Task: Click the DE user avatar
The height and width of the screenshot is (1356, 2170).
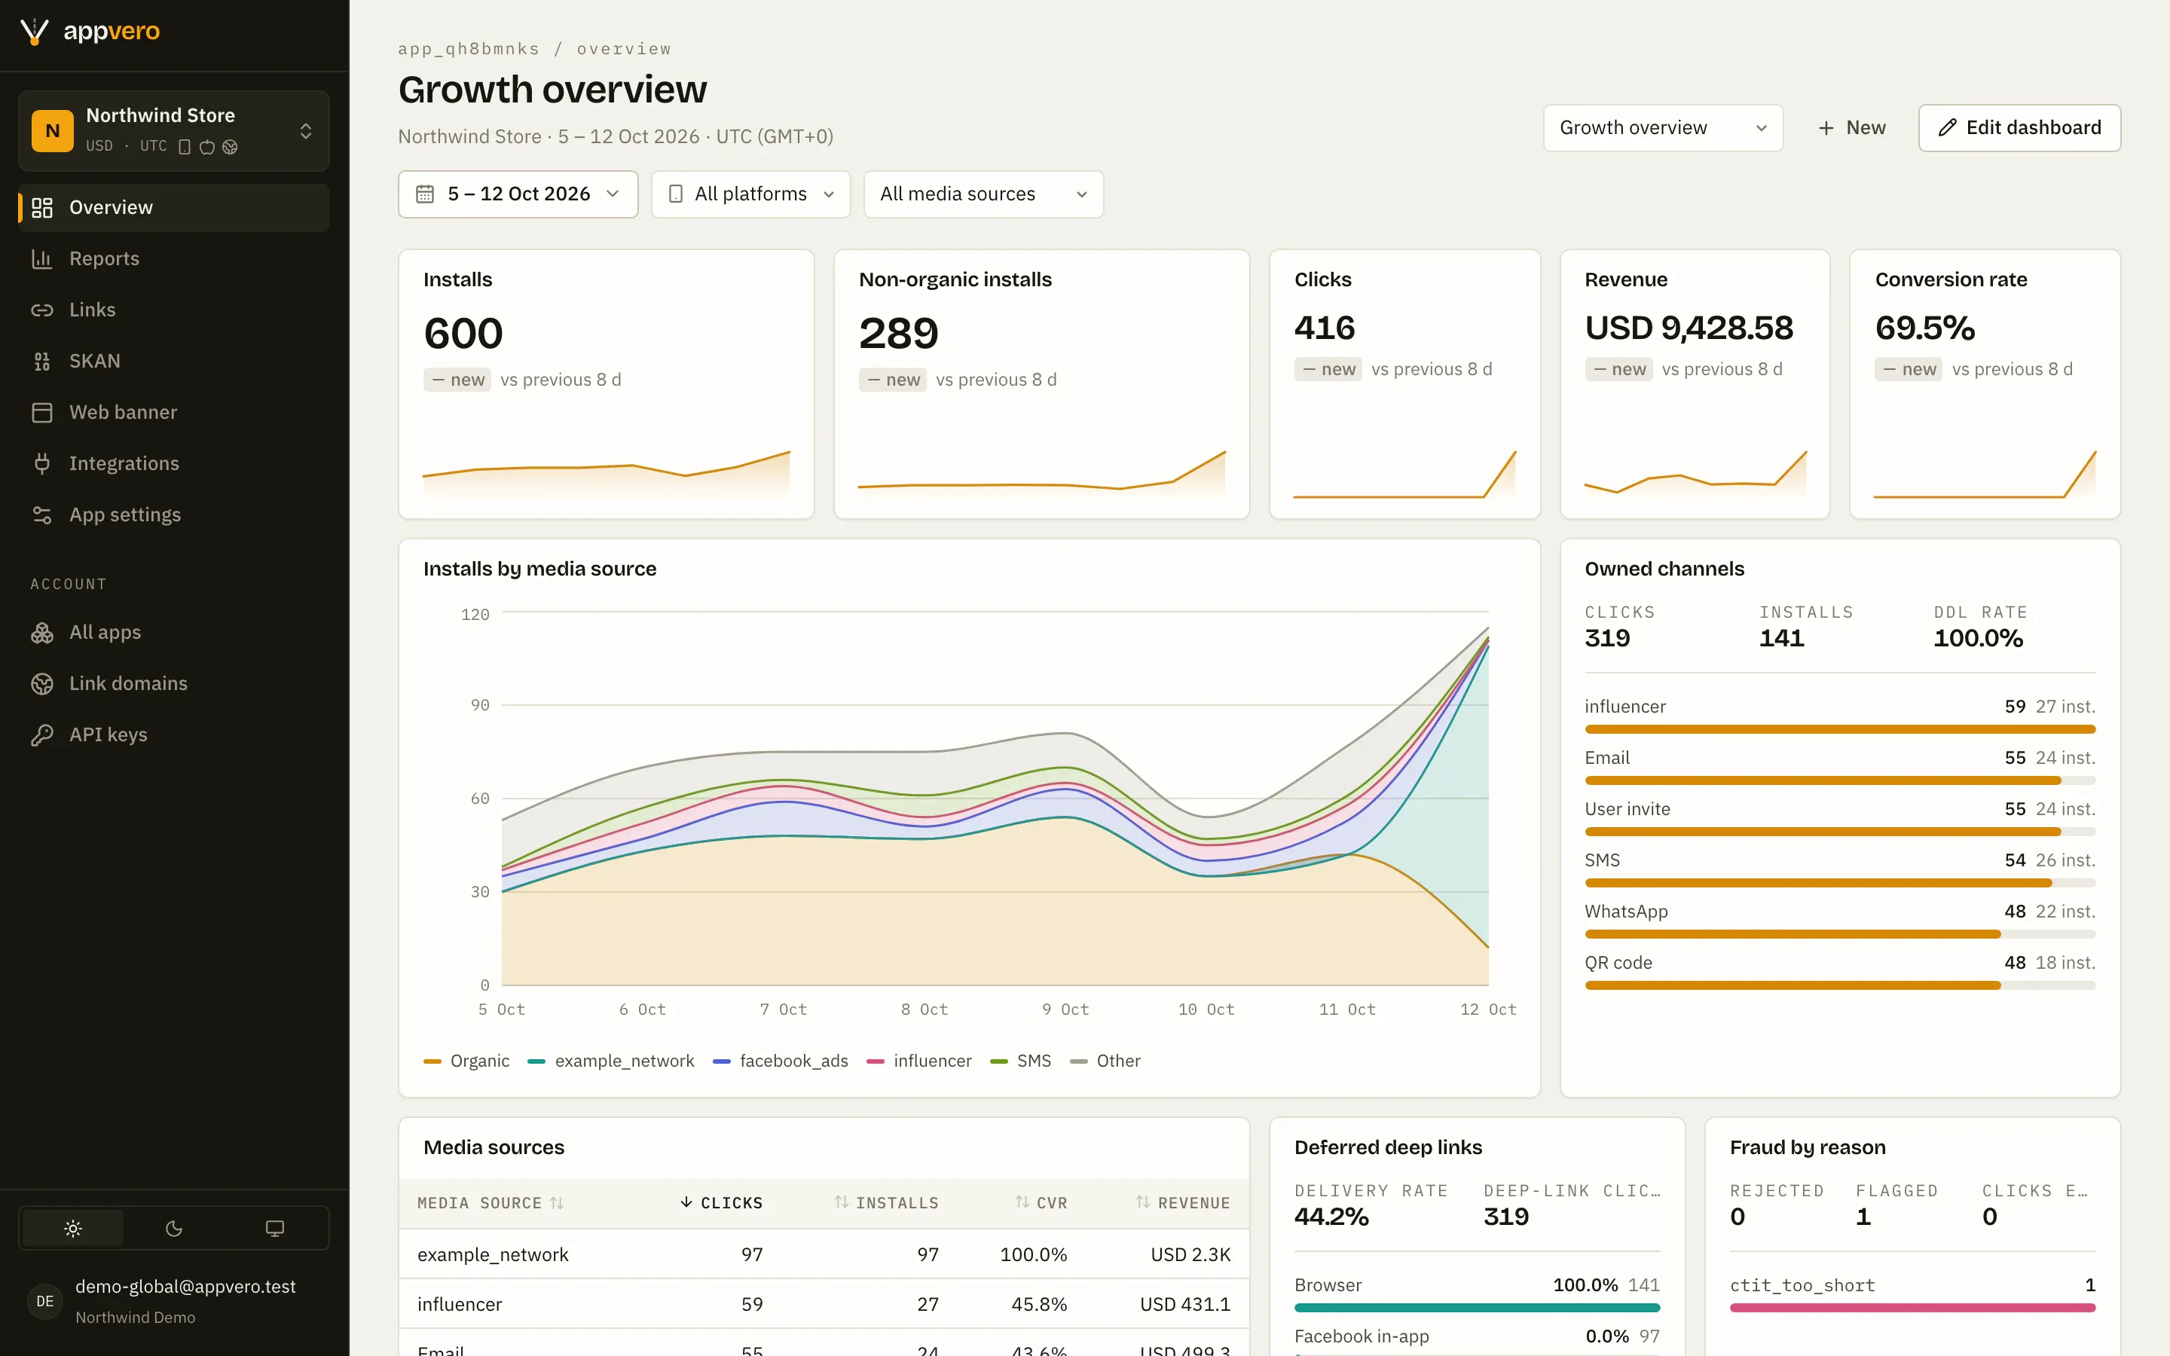Action: (x=45, y=1300)
